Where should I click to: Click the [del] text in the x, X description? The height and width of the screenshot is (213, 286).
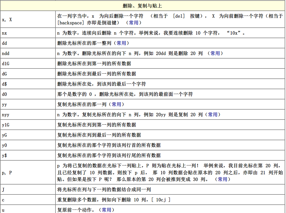click(x=179, y=16)
